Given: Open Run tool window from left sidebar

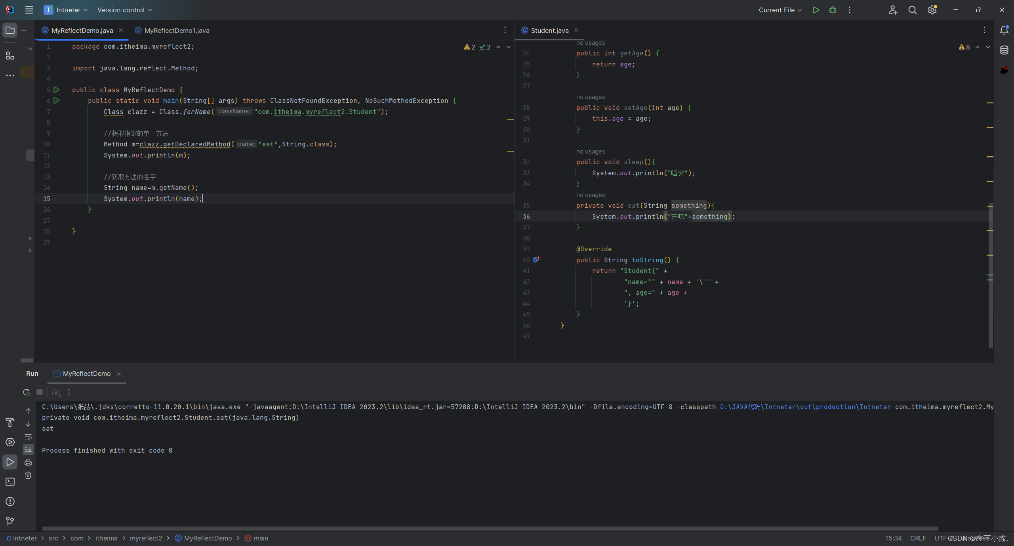Looking at the screenshot, I should click(10, 462).
